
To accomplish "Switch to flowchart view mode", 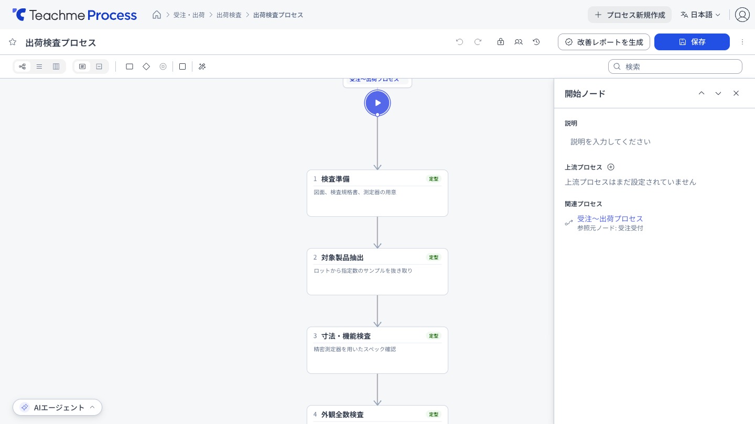I will pos(22,66).
